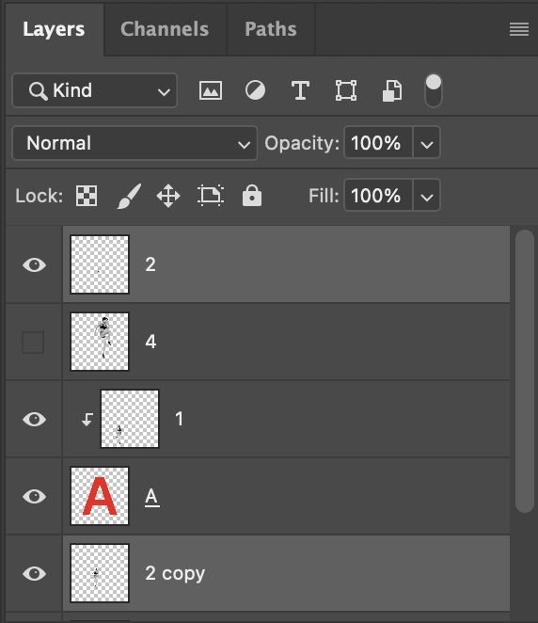Switch to the Channels tab
The height and width of the screenshot is (623, 538).
coord(165,29)
